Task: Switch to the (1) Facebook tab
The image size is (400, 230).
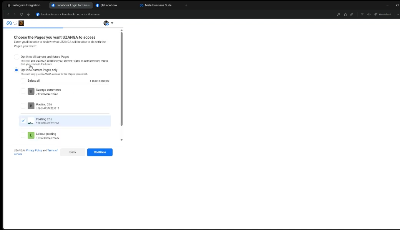Action: [x=107, y=5]
